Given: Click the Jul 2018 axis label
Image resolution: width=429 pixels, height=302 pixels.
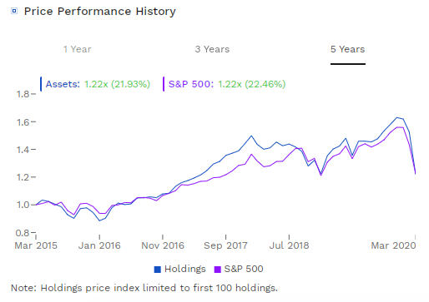Looking at the screenshot, I should pos(289,245).
